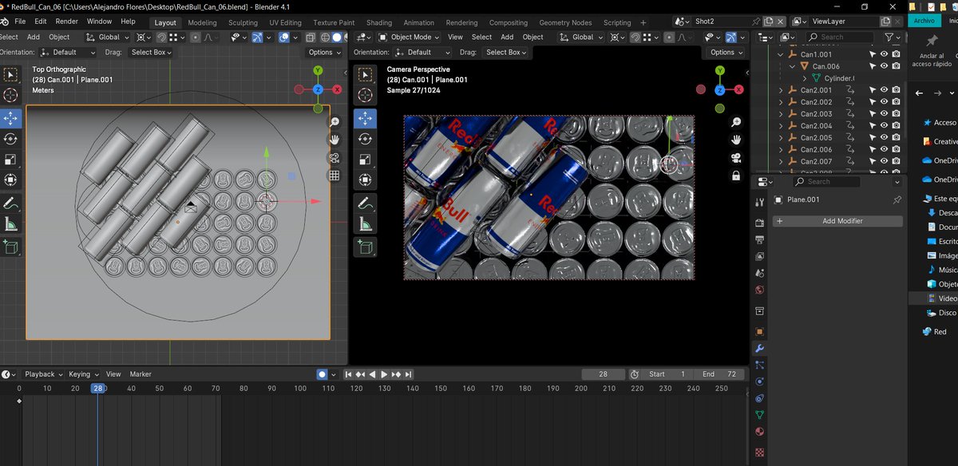Disable render camera icon for Can2.005
This screenshot has height=466, width=958.
(897, 137)
